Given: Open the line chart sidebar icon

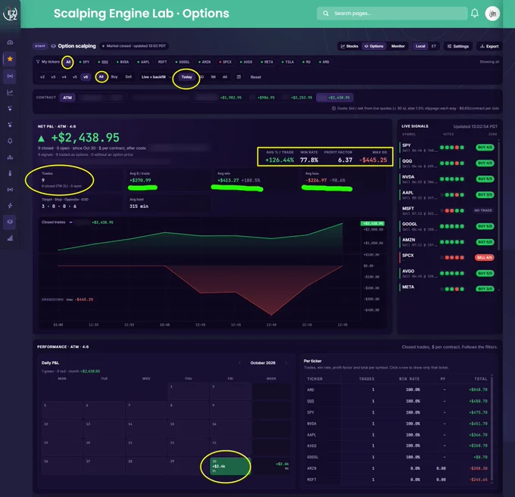Looking at the screenshot, I should tap(10, 92).
